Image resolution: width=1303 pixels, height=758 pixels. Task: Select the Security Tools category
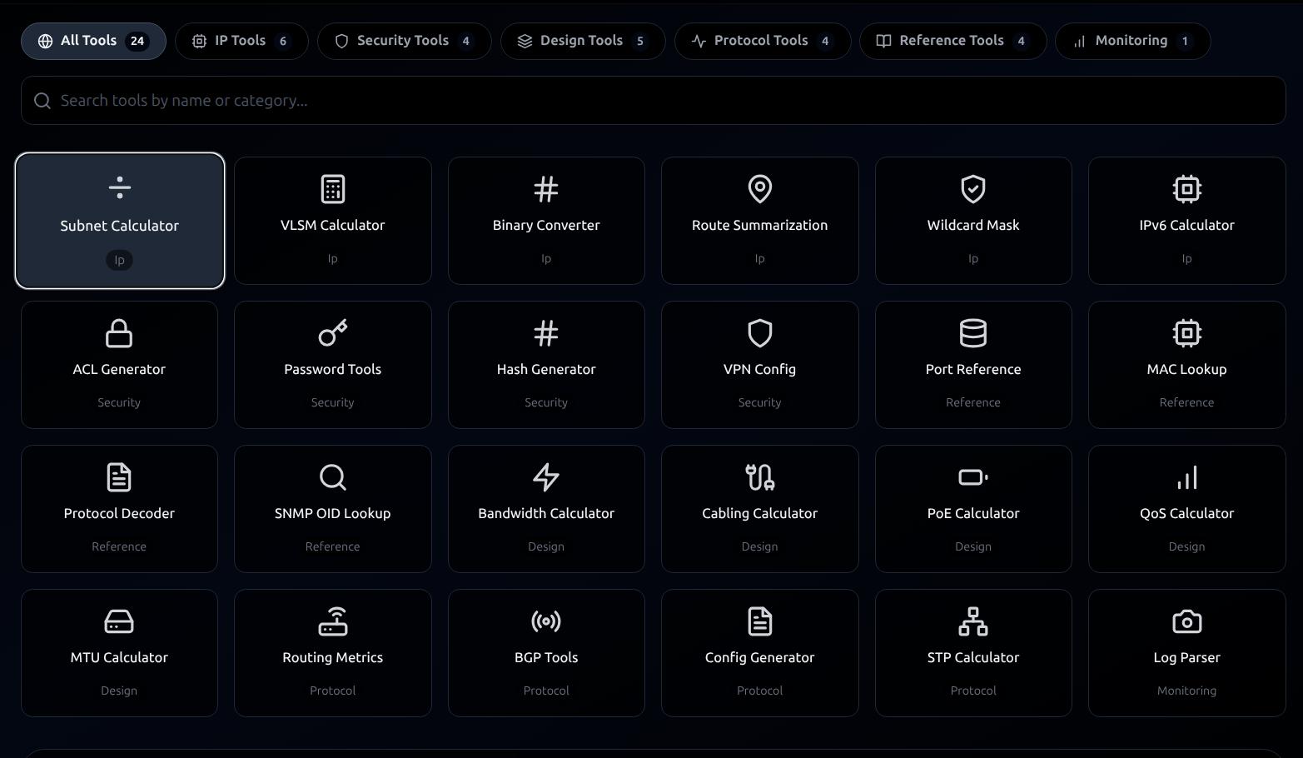coord(403,40)
